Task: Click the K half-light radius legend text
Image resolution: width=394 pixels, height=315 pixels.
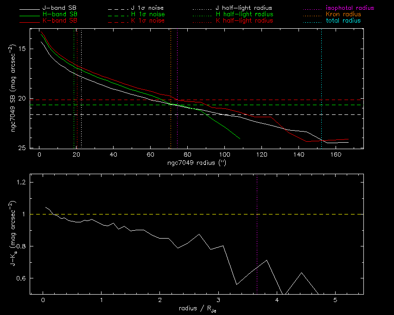Action: pyautogui.click(x=244, y=21)
